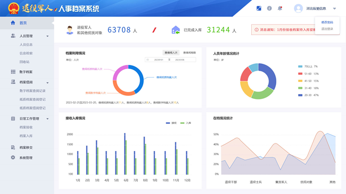
Task: Collapse the 档案借阅 sidebar group arrow
Action: pyautogui.click(x=47, y=83)
